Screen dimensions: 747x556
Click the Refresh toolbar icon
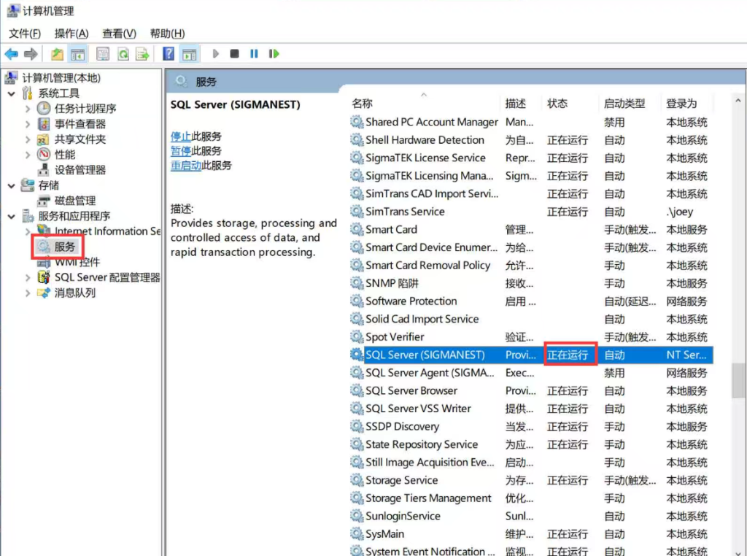pos(123,54)
